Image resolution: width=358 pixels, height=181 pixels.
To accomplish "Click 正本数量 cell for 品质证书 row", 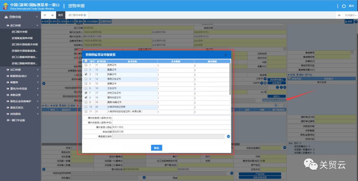I will (176, 65).
